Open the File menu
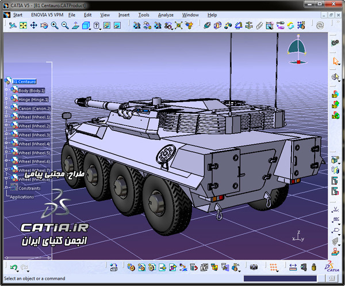This screenshot has height=286, width=345. (x=72, y=15)
